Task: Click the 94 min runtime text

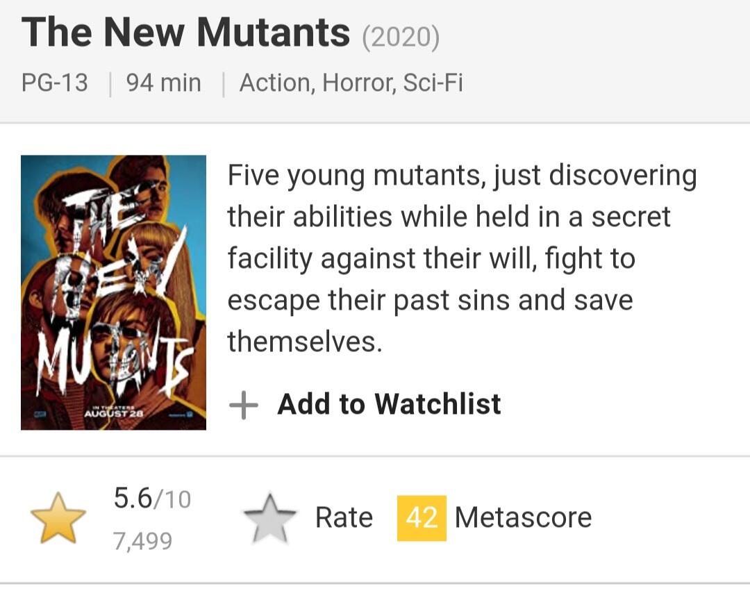Action: point(164,83)
